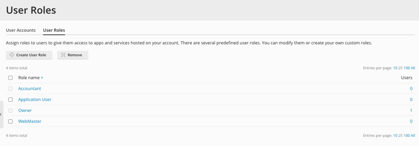The width and height of the screenshot is (419, 146).
Task: Select the WebMaster role checkbox
Action: (x=10, y=121)
